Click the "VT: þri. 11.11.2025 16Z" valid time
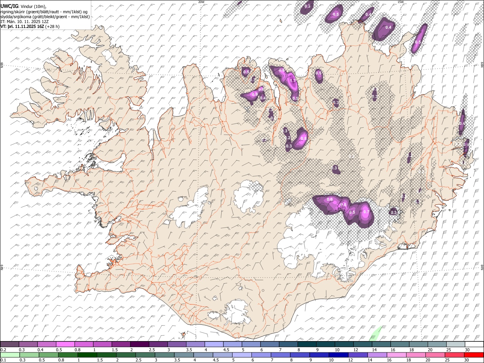Screen dimensions: 484x363 point(22,26)
